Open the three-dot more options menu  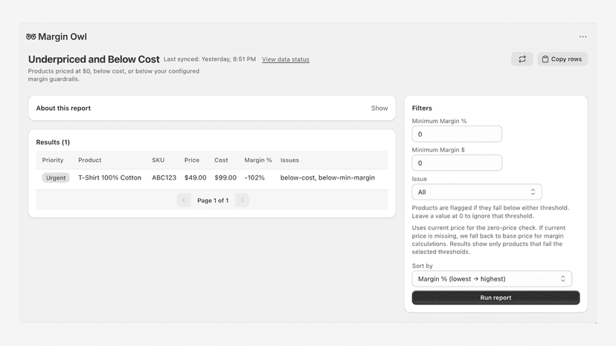(x=583, y=36)
